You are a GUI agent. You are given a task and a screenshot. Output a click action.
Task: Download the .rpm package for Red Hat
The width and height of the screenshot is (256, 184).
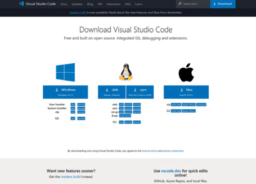tap(140, 92)
